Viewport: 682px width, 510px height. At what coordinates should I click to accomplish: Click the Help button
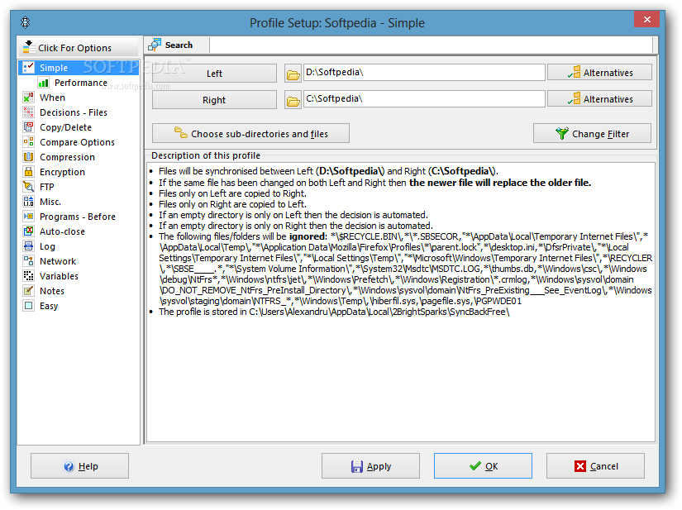pyautogui.click(x=79, y=466)
